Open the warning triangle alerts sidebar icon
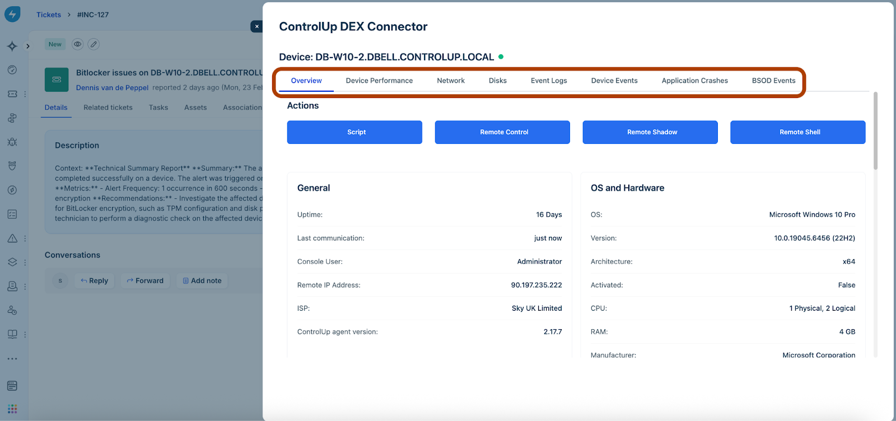896x421 pixels. click(12, 238)
